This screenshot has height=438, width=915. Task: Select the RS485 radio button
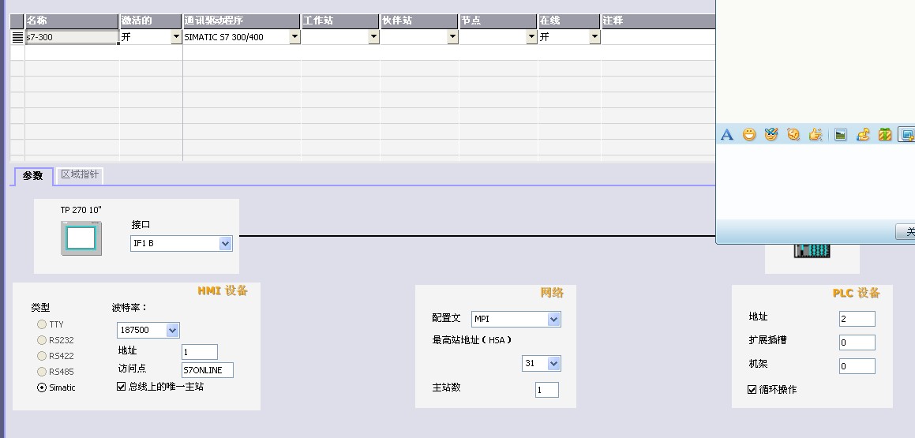point(42,372)
